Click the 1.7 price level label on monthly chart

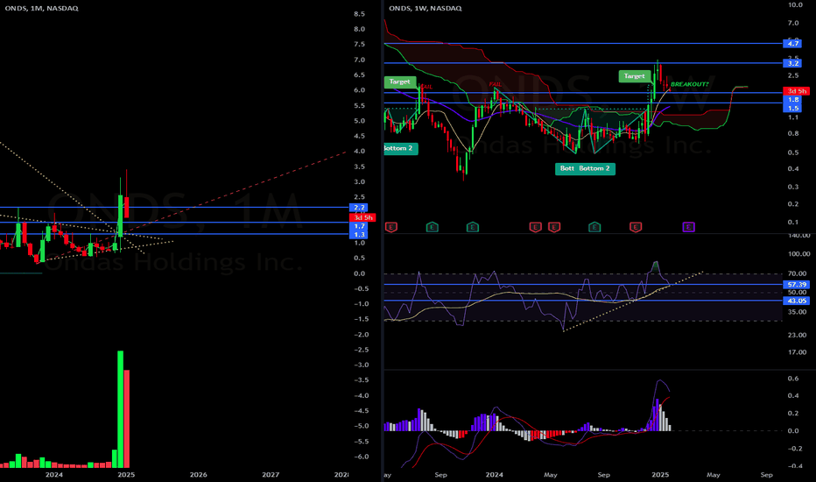coord(359,226)
